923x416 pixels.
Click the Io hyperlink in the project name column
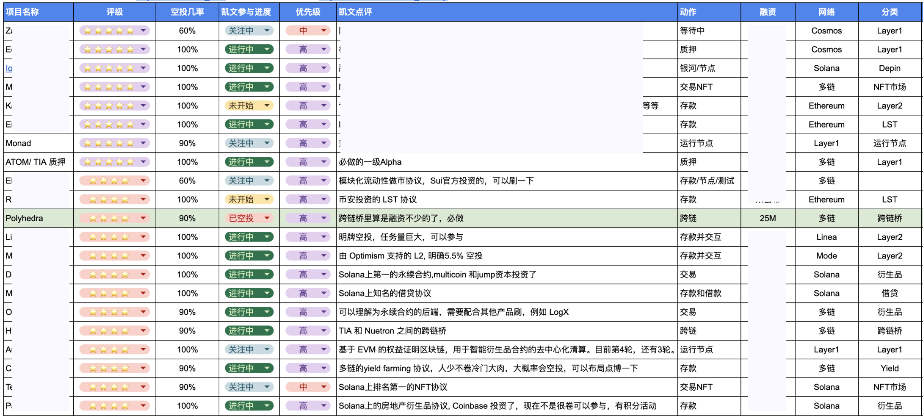click(x=9, y=68)
